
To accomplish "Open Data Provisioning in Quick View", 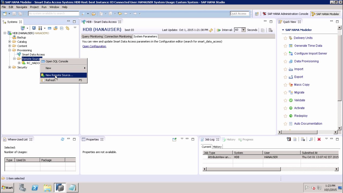I will [x=306, y=61].
